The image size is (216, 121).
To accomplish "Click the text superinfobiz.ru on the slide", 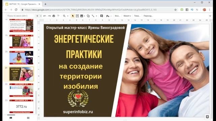I will click(78, 112).
